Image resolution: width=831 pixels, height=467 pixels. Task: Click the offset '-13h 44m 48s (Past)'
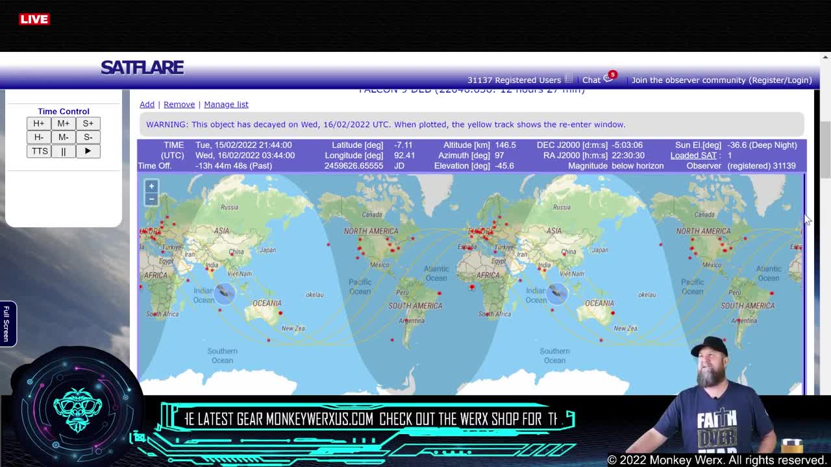pyautogui.click(x=233, y=165)
